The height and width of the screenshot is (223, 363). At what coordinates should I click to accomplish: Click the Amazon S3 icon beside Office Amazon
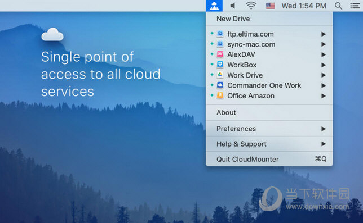(x=220, y=95)
